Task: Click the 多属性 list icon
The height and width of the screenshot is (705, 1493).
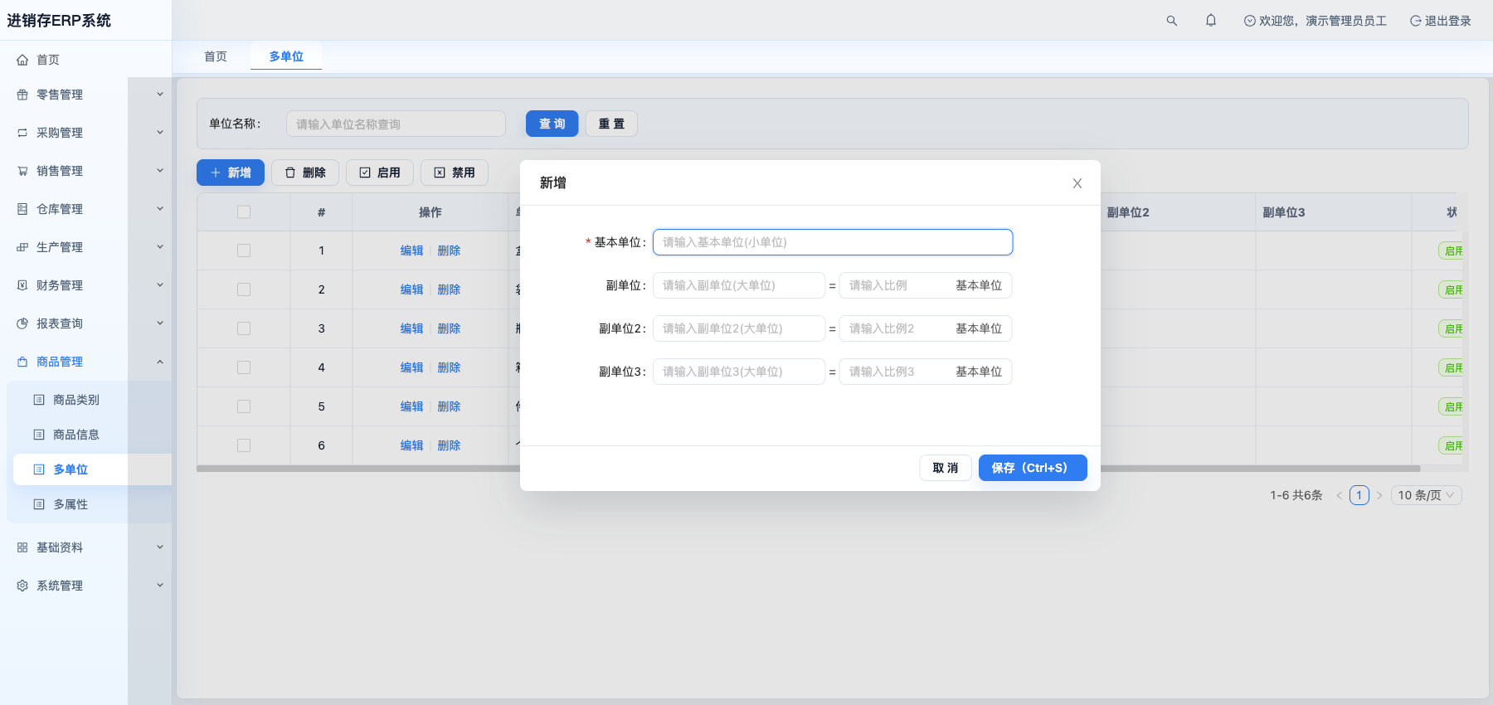Action: click(x=39, y=504)
